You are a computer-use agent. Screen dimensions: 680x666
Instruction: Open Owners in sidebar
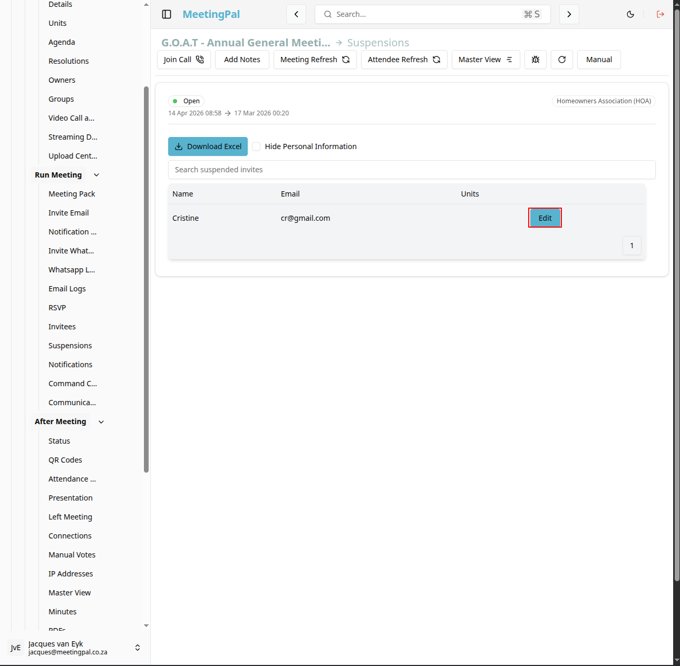click(x=62, y=80)
